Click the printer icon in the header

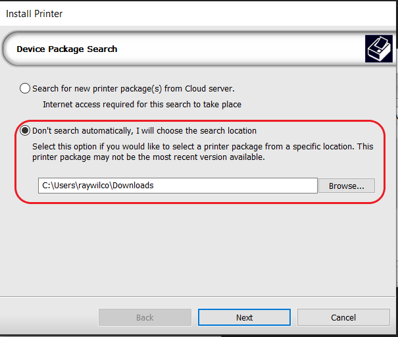(x=379, y=49)
